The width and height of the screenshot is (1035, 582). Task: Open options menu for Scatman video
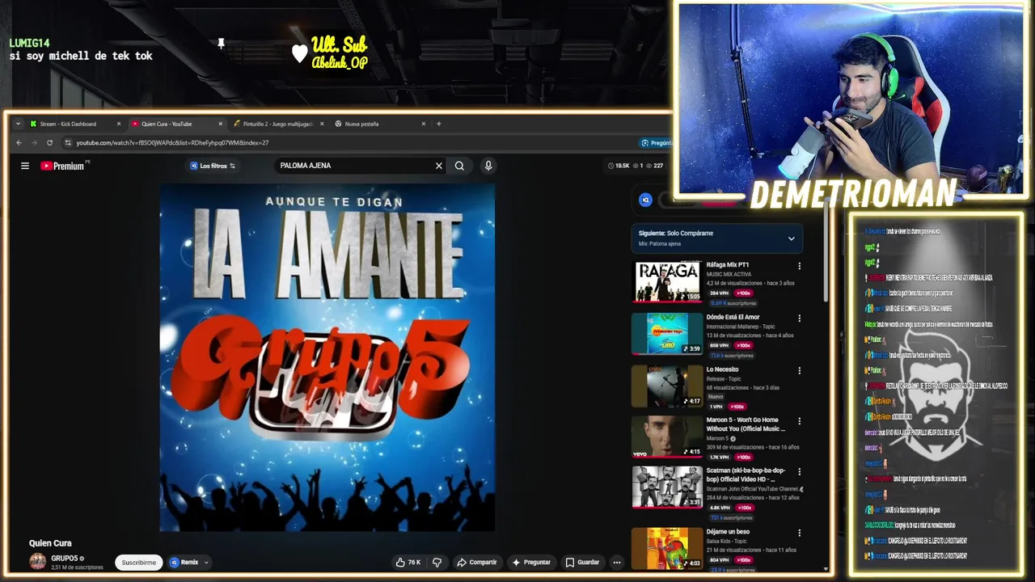coord(799,471)
